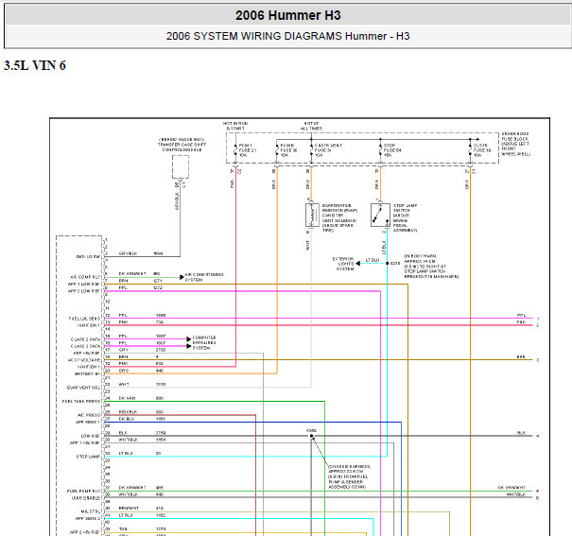The width and height of the screenshot is (572, 536).
Task: Click the "2006 Hummer H3" title header
Action: click(287, 15)
